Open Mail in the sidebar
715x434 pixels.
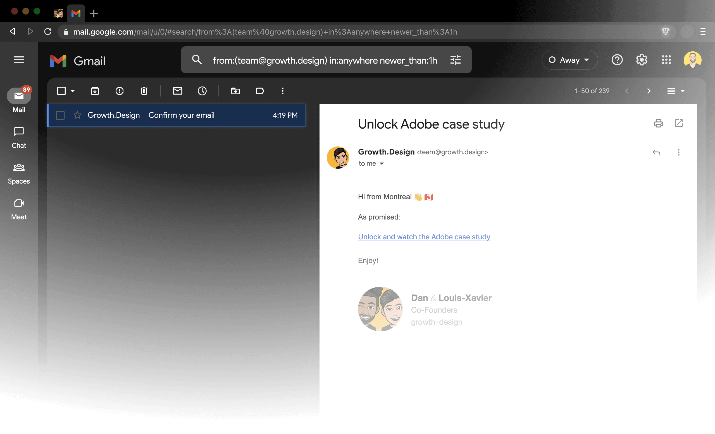pyautogui.click(x=19, y=100)
